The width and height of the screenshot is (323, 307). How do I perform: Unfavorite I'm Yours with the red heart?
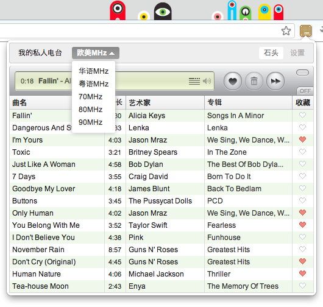click(x=302, y=139)
